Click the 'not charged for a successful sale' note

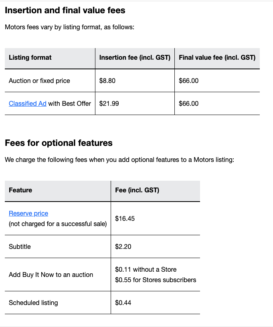coord(58,224)
